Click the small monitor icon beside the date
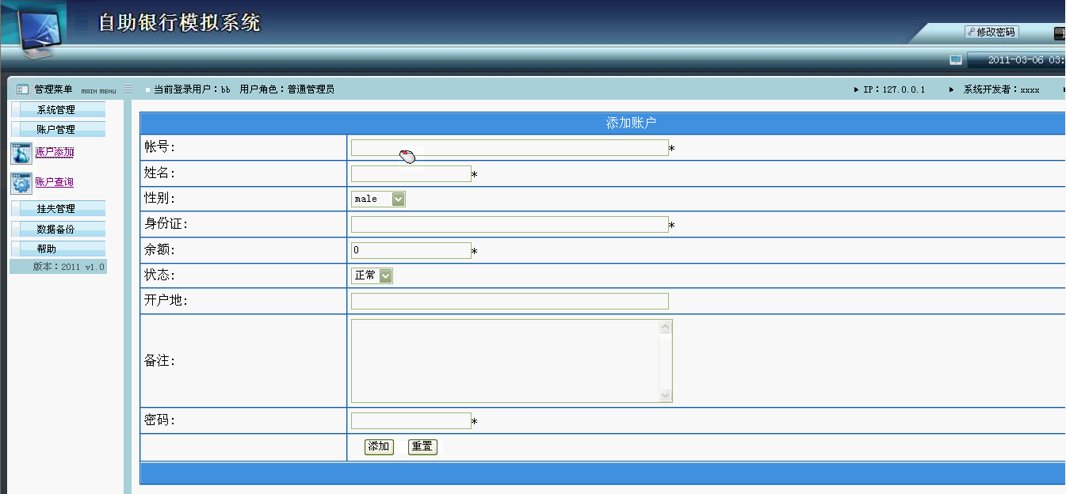The image size is (1066, 494). tap(956, 59)
